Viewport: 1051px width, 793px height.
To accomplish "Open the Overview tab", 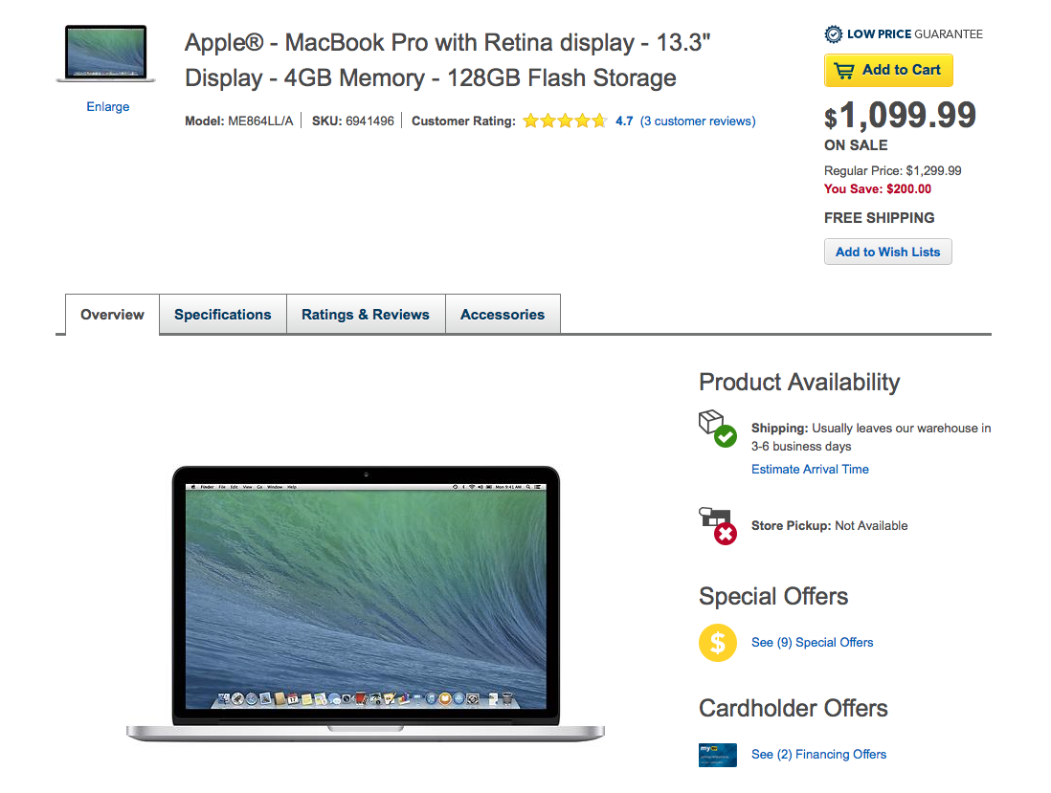I will (x=112, y=314).
